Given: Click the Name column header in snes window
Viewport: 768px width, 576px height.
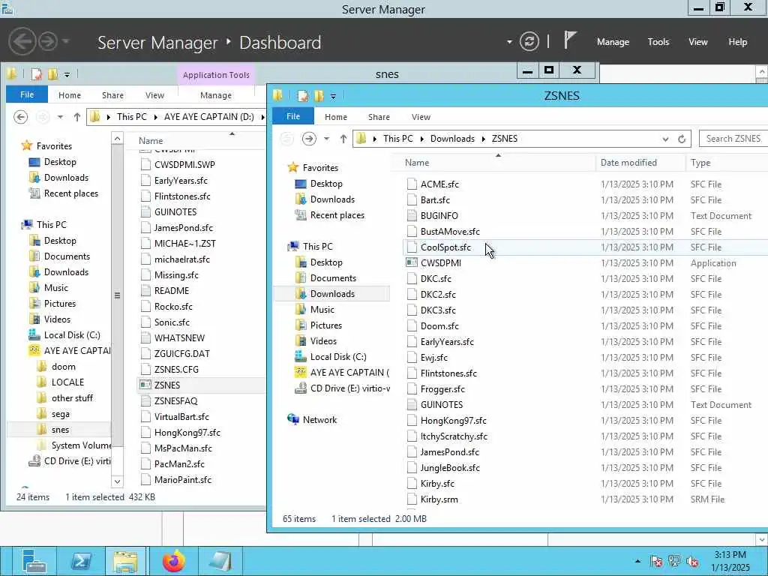Looking at the screenshot, I should 196,140.
